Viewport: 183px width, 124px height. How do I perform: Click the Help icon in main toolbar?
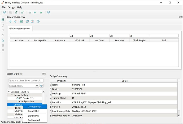[x=49, y=12]
